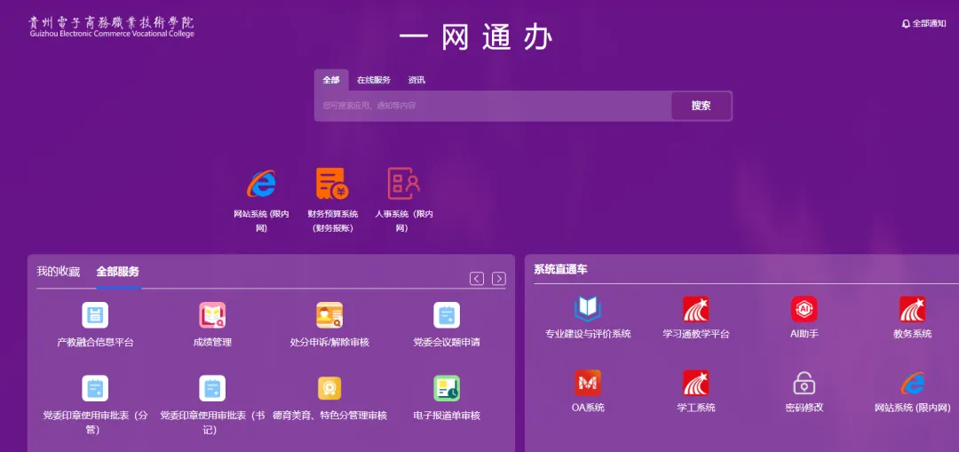Open 专业建设与评价系统 icon
This screenshot has height=452, width=959.
[588, 309]
